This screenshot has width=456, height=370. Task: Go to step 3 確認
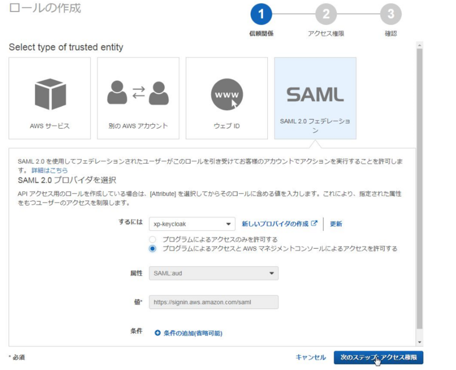click(x=391, y=14)
